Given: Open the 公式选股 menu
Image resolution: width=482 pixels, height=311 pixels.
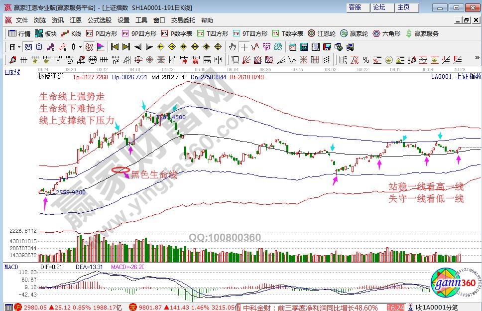Looking at the screenshot, I should [x=100, y=20].
